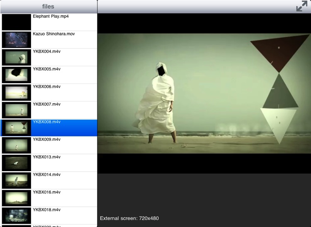Play the YKBX006.m4v file

point(64,92)
